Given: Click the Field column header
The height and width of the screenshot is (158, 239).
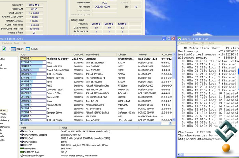Looking at the screenshot, I should click(x=40, y=128).
